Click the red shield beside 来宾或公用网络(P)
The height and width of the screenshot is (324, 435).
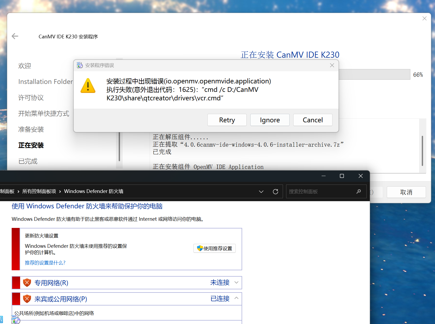tap(27, 299)
